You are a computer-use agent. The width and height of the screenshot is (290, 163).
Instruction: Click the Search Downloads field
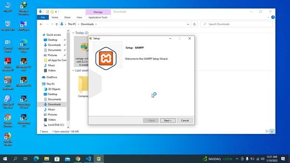click(237, 24)
